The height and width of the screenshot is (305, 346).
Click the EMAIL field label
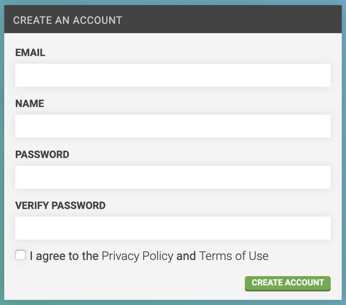pyautogui.click(x=30, y=53)
